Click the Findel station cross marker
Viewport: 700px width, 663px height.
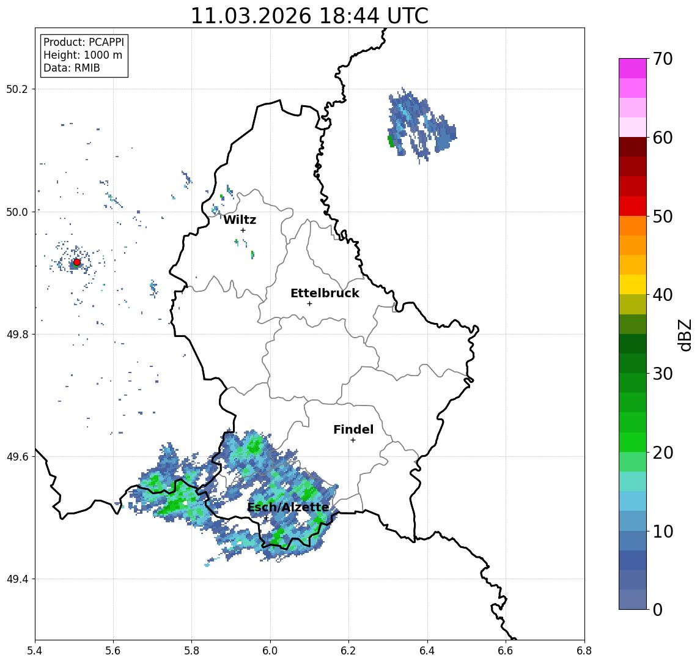353,440
